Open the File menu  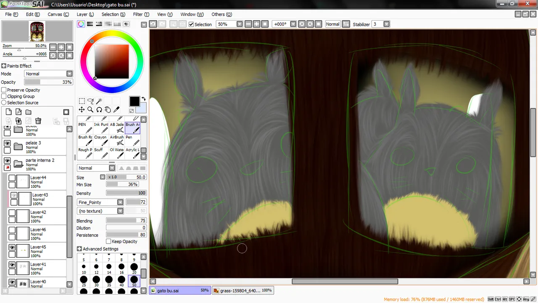pos(11,14)
